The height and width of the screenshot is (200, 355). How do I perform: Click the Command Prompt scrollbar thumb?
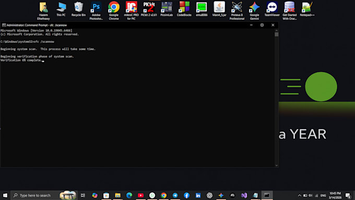click(x=277, y=34)
